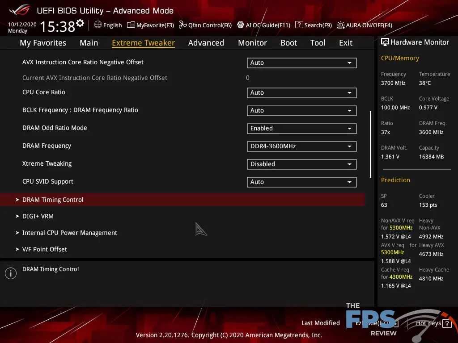Click the 37x ratio value
The width and height of the screenshot is (458, 343).
386,132
